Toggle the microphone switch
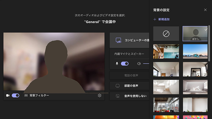The image size is (212, 119). pos(125,63)
